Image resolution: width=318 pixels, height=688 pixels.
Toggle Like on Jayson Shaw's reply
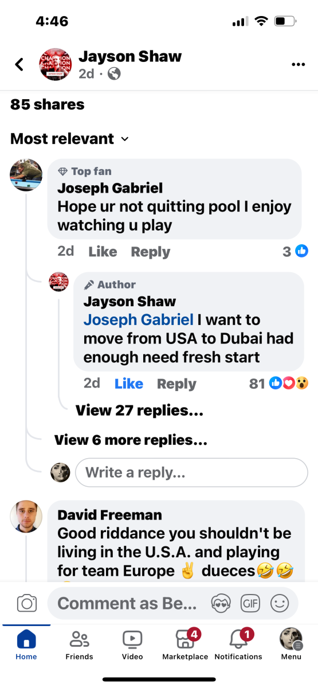129,384
